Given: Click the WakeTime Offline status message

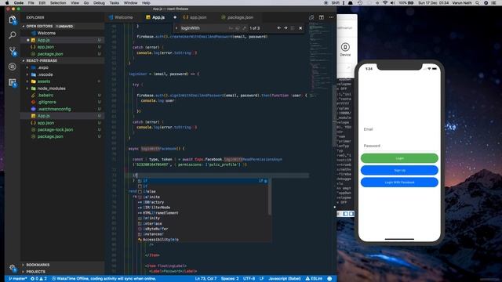Looking at the screenshot, I should click(x=104, y=279).
